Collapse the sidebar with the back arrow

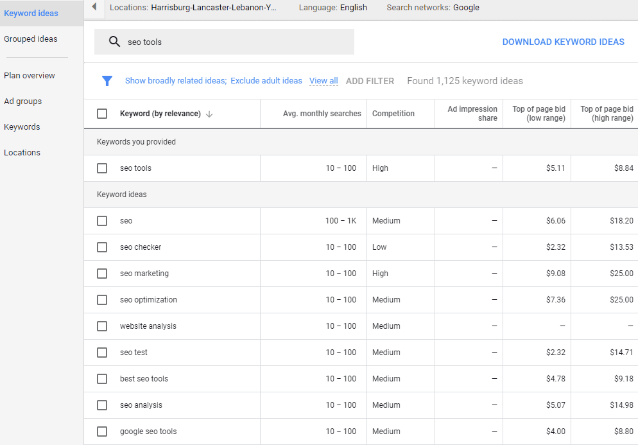tap(94, 6)
